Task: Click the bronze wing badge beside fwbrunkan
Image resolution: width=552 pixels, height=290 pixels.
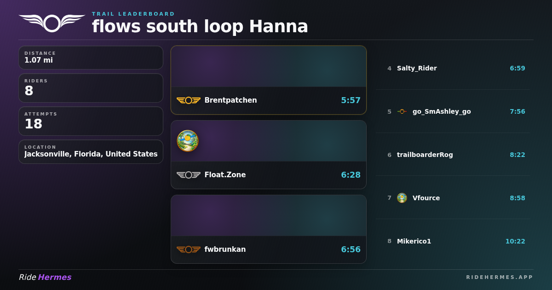Action: click(x=189, y=249)
